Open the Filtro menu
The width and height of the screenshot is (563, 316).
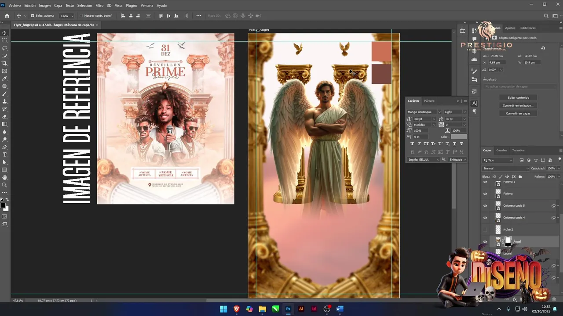point(99,6)
